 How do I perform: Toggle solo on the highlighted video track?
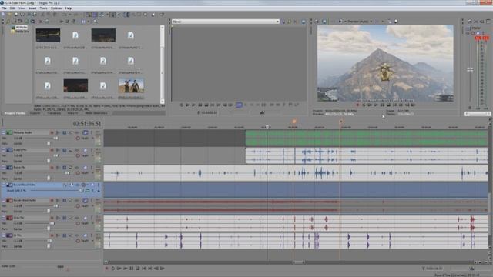[x=99, y=185]
